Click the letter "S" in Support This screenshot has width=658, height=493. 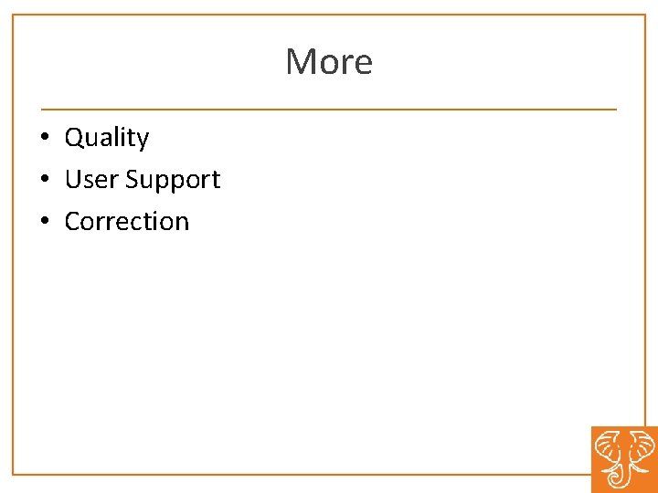[132, 179]
